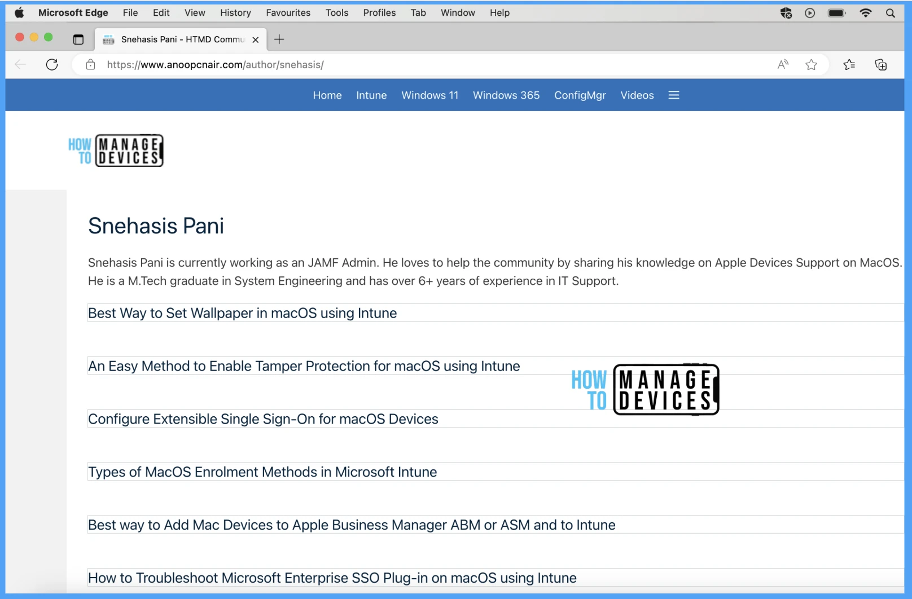The width and height of the screenshot is (912, 599).
Task: Select the Snehasis Pani browser tab
Action: point(181,39)
